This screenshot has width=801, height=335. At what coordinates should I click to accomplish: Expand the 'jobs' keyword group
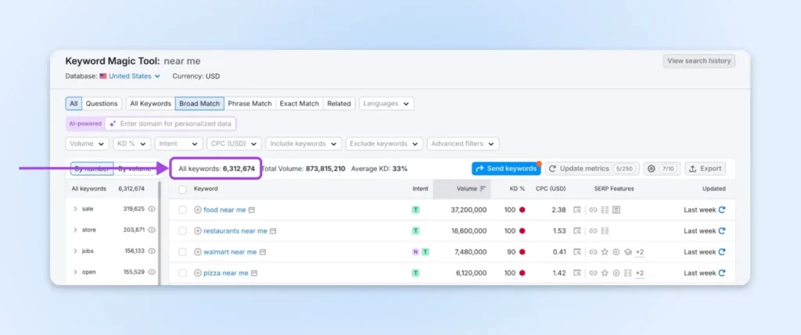click(76, 251)
